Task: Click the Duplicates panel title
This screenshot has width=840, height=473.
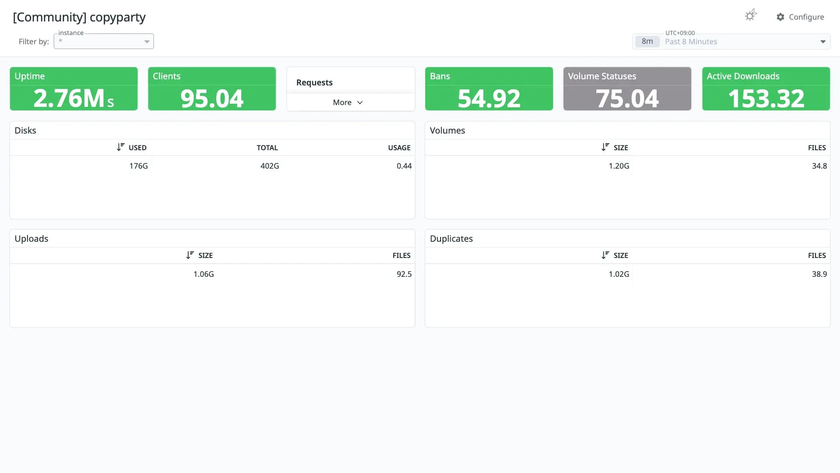Action: coord(451,239)
